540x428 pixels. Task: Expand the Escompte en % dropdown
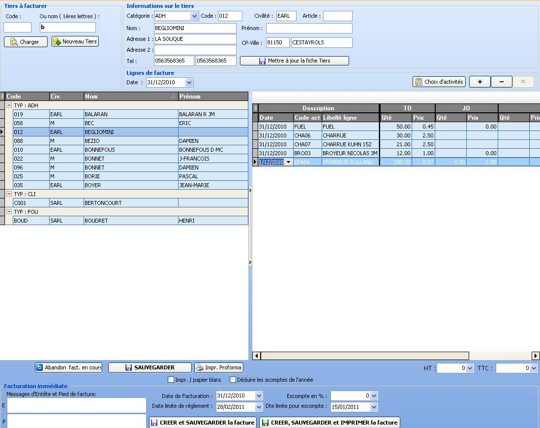coord(374,396)
